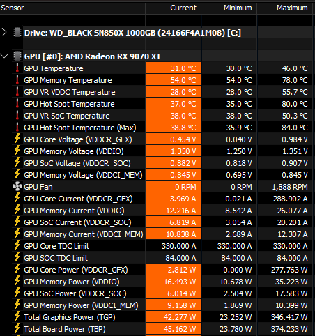This screenshot has height=336, width=315.
Task: Click the minimum value 0.040 V
Action: 239,139
